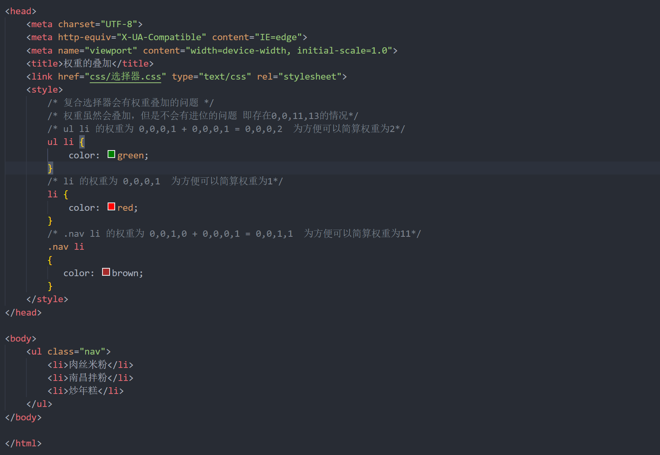Image resolution: width=660 pixels, height=455 pixels.
Task: Click comment 复合选择器会有权重叠加的问题
Action: (131, 103)
